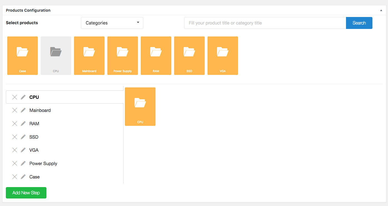Edit the CPU step with pencil icon
Viewport: 388px width, 206px height.
coord(23,97)
